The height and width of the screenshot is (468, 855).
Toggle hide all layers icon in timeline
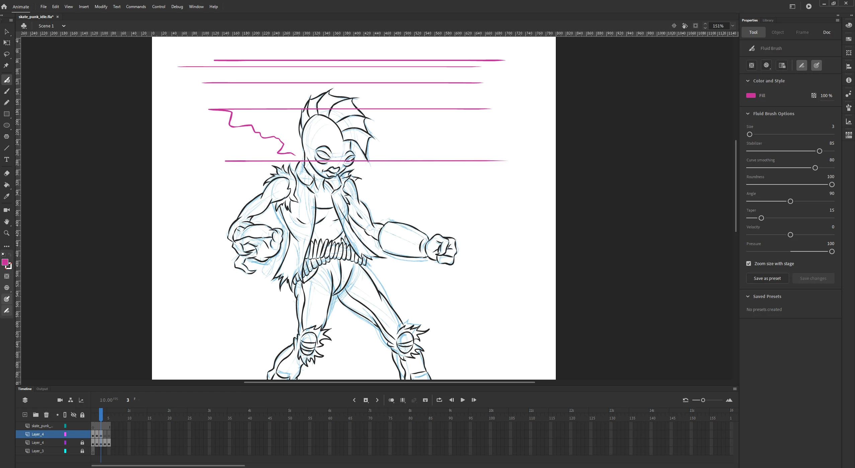pos(74,415)
